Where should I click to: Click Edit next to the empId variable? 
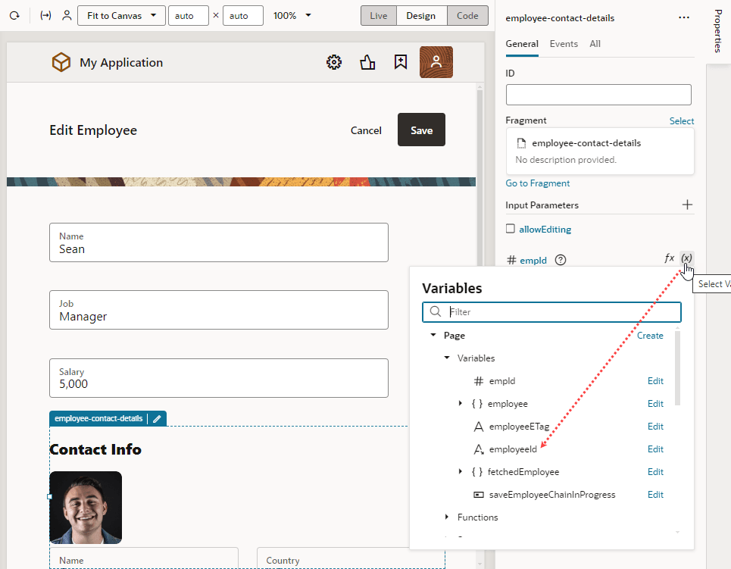click(x=655, y=380)
